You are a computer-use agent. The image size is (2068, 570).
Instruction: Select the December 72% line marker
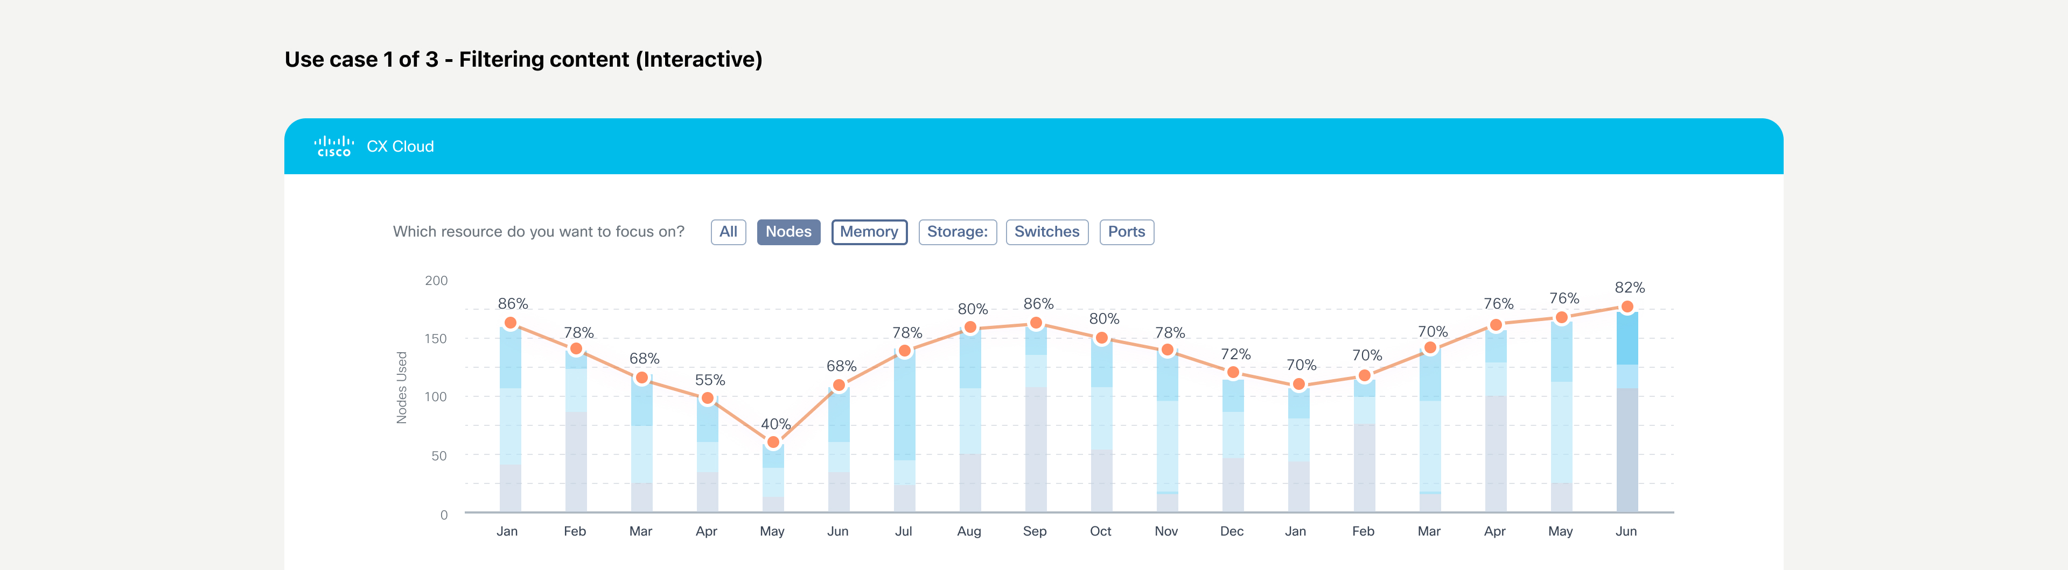pos(1233,372)
